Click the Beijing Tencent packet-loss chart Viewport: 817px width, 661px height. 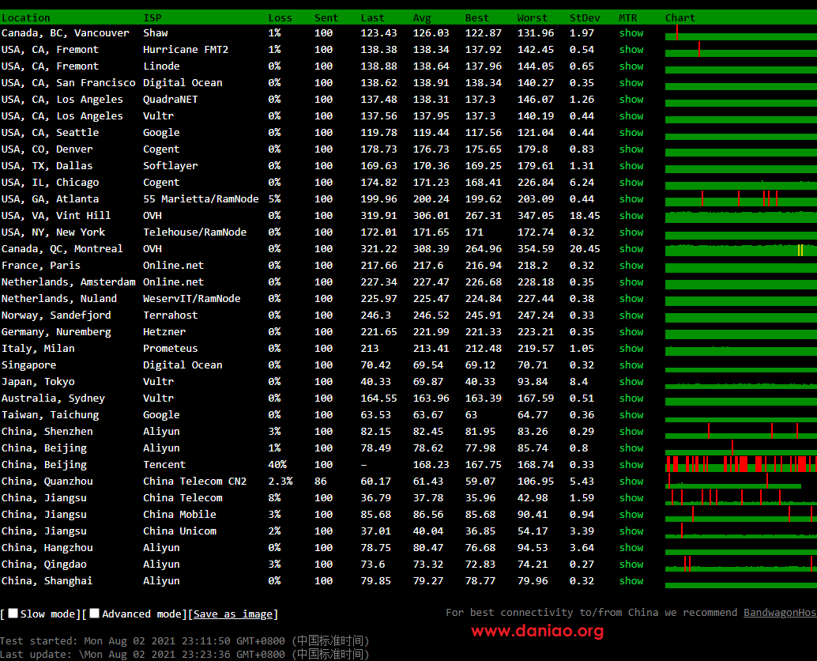coord(741,464)
